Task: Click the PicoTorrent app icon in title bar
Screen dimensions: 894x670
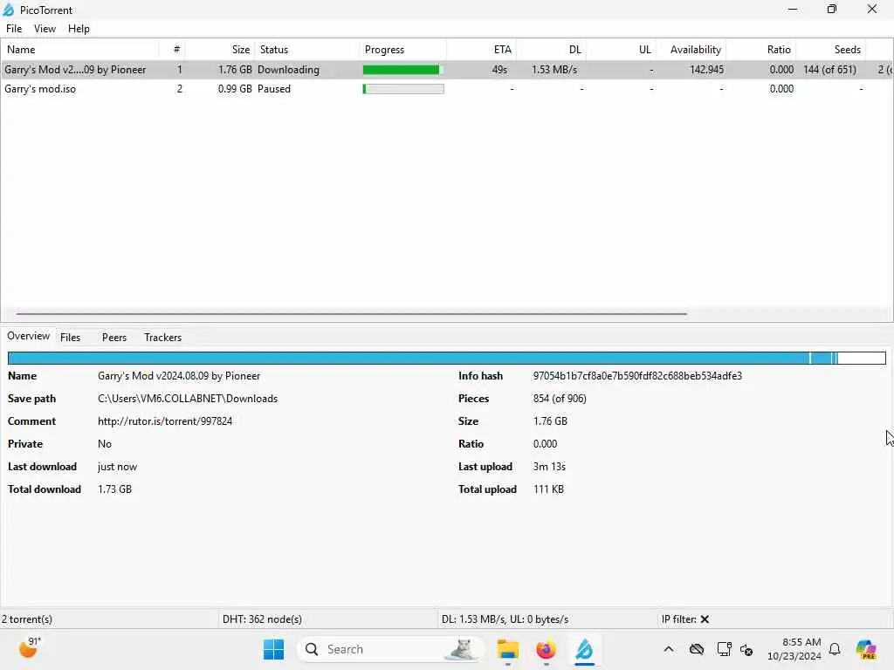Action: point(9,10)
